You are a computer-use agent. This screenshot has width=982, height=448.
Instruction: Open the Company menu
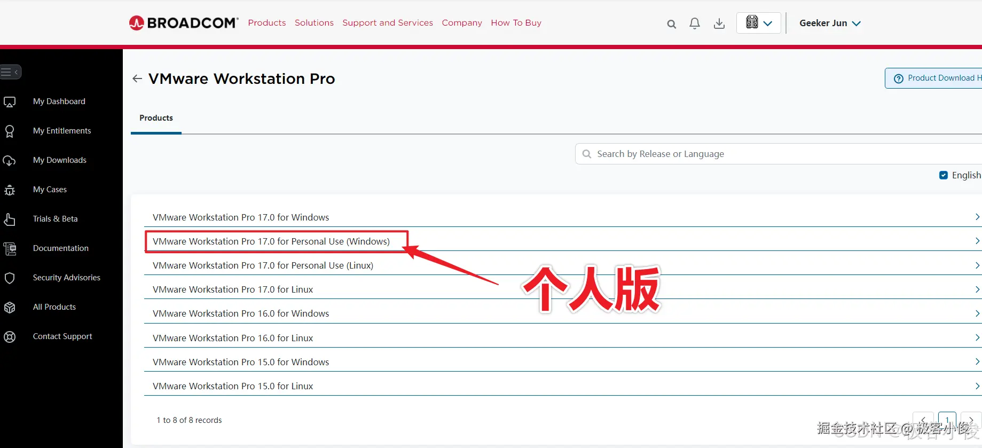click(x=462, y=23)
